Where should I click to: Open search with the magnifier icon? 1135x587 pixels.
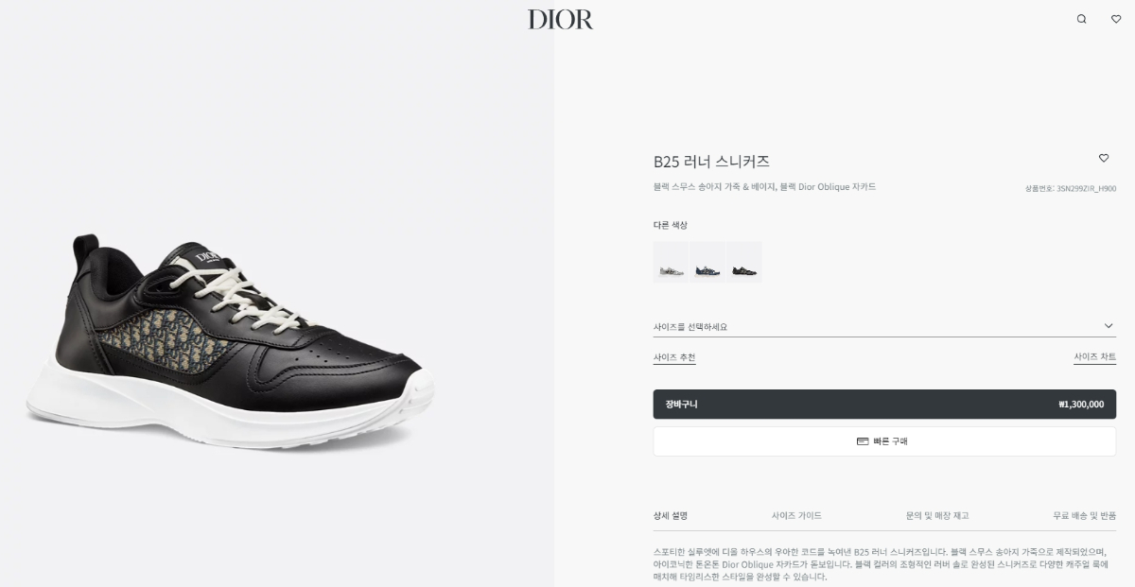(1081, 19)
